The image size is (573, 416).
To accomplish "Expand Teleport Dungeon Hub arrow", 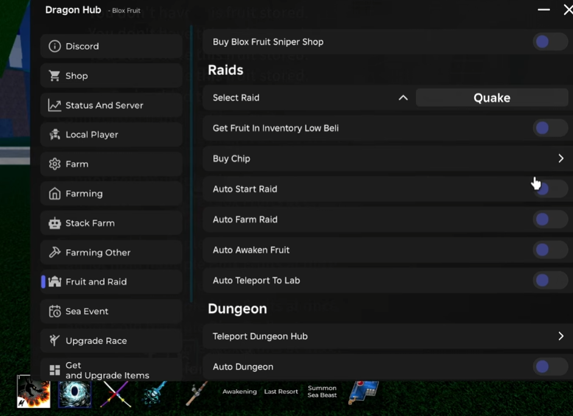I will coord(561,336).
